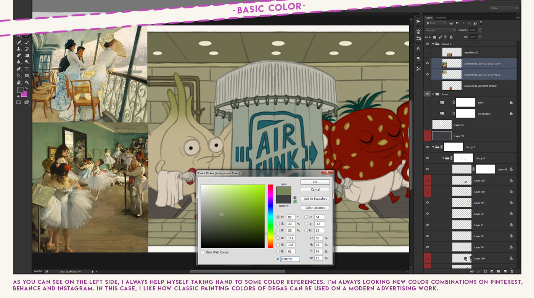Open the Tool Presets panel icon
Screen dimensions: 534x298
pos(418,69)
